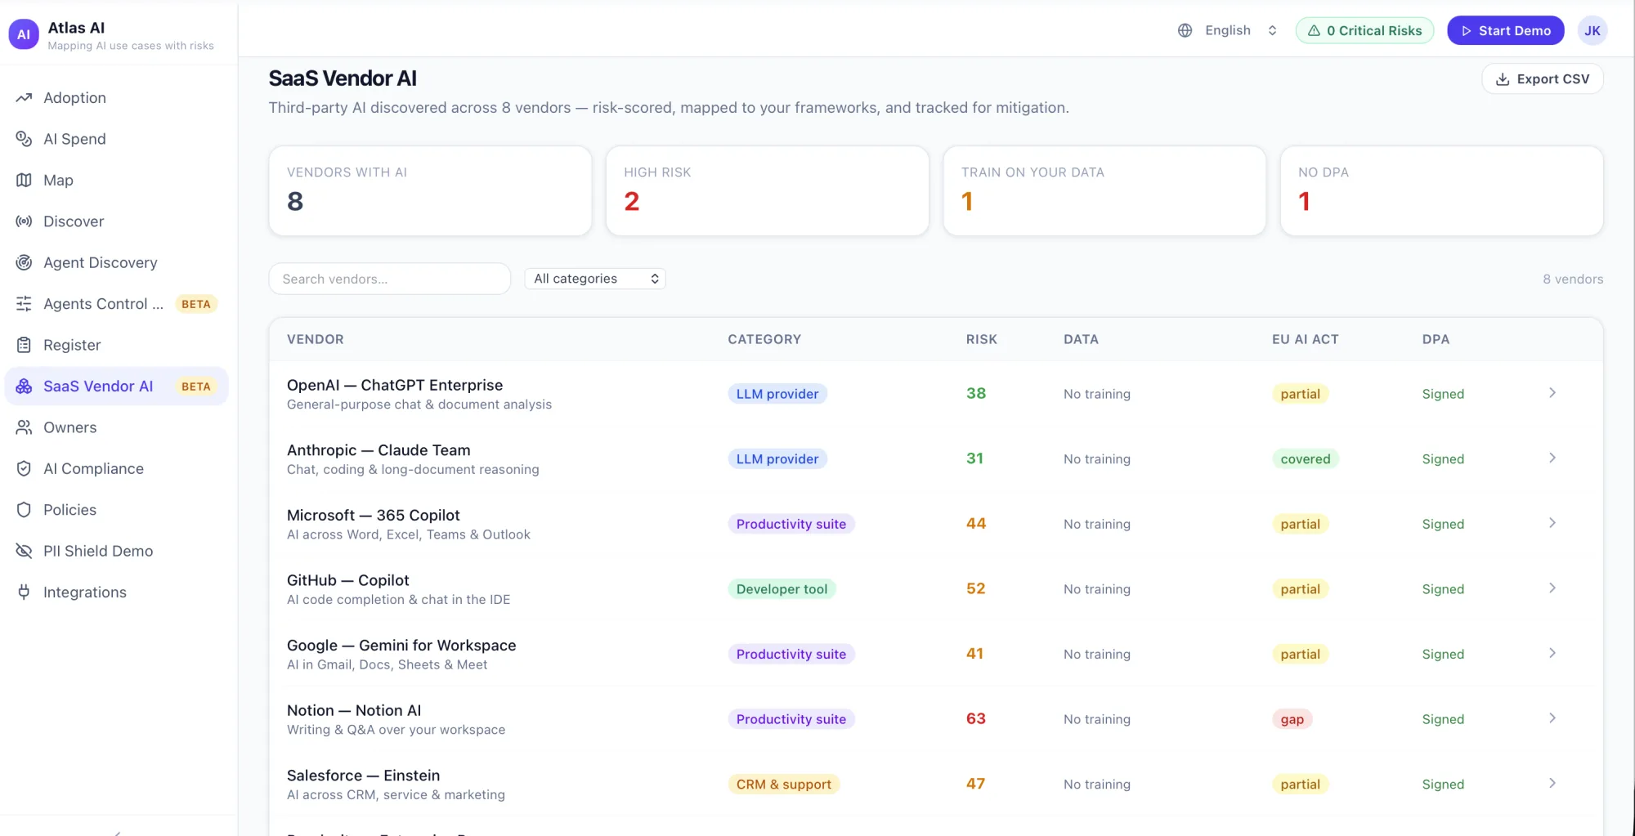Image resolution: width=1635 pixels, height=836 pixels.
Task: Click the risk score 38 for OpenAI
Action: [975, 393]
